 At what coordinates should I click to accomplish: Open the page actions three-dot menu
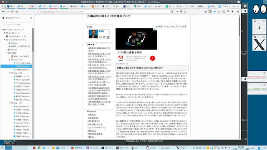177,12
